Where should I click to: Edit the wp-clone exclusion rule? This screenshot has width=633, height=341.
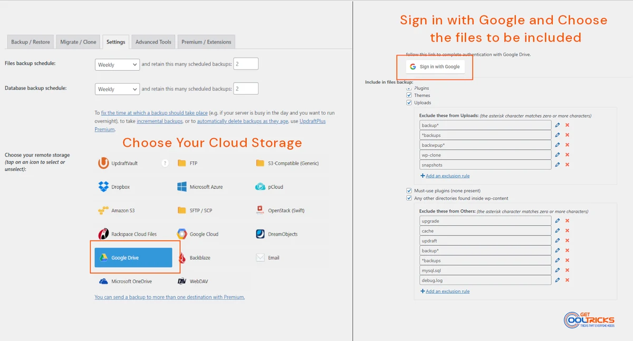[558, 155]
